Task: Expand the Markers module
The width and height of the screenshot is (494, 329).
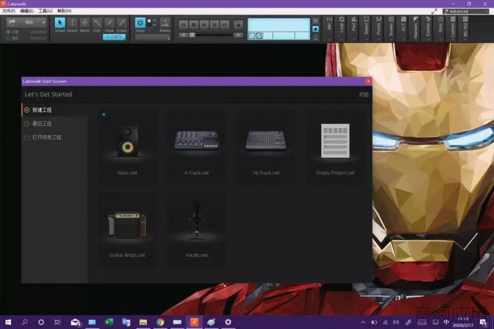Action: click(x=416, y=28)
